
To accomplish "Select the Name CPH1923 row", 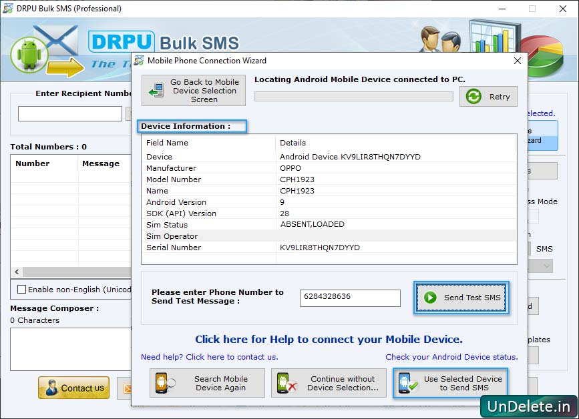I will (x=329, y=191).
